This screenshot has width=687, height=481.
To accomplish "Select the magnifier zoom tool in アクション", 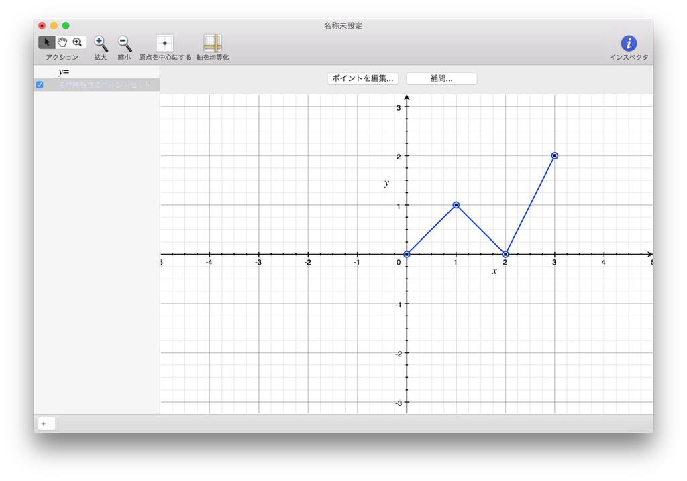I will tap(77, 42).
